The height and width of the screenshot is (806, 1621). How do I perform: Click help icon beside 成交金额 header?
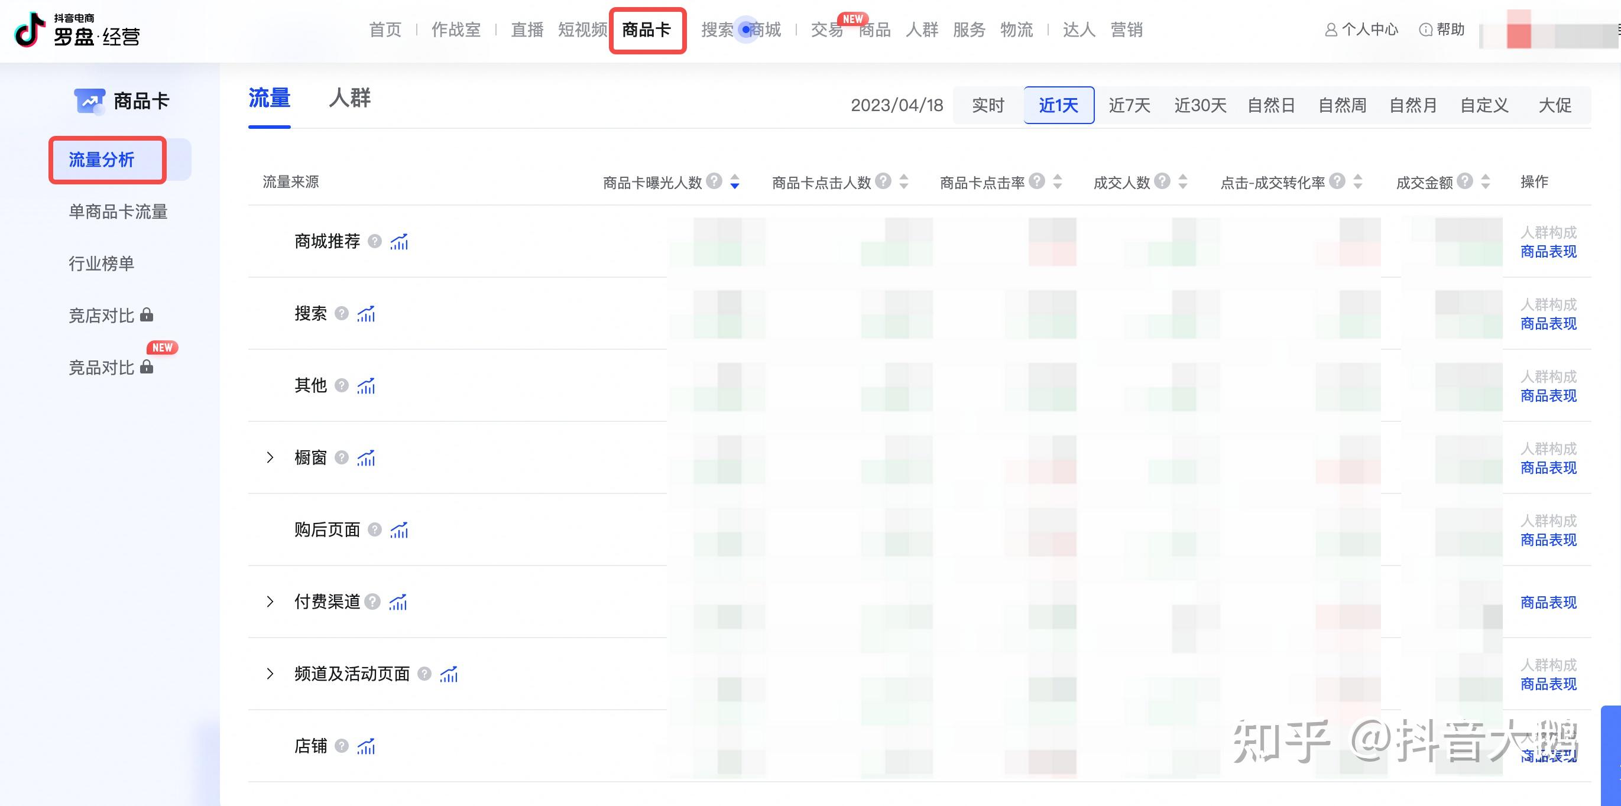1465,181
